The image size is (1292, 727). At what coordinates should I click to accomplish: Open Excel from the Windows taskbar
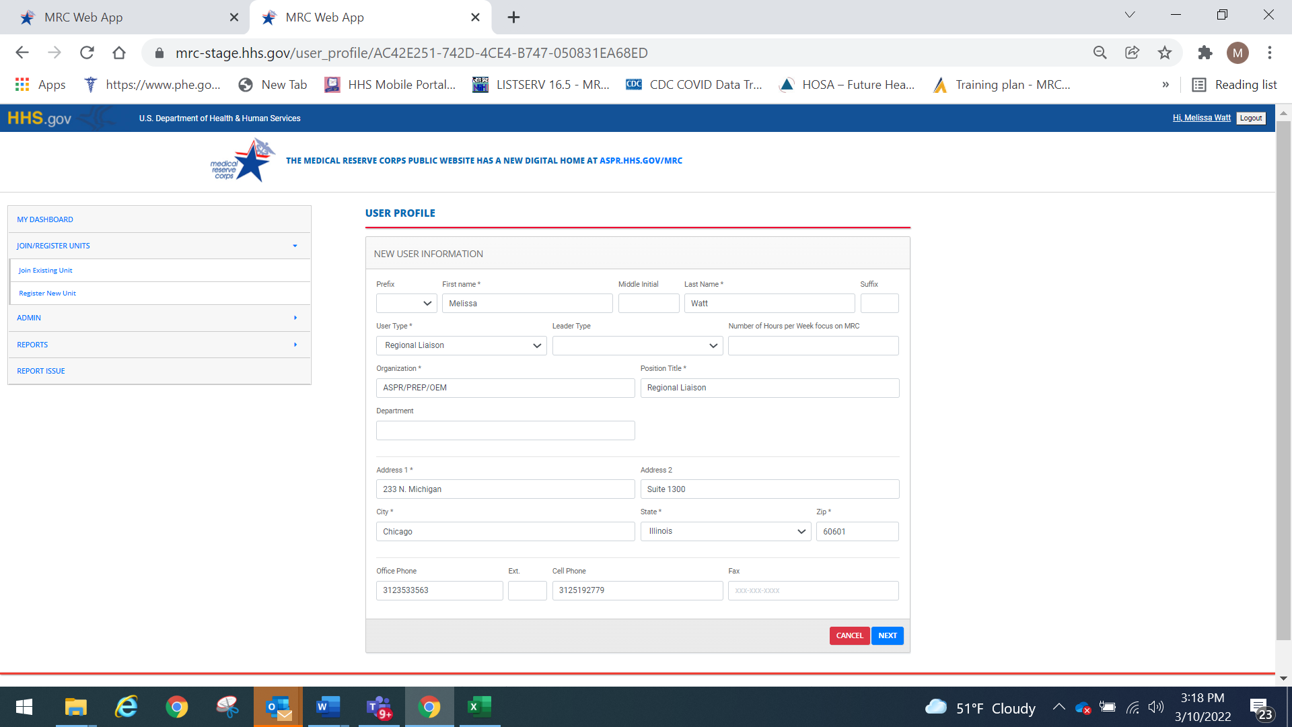(x=479, y=707)
